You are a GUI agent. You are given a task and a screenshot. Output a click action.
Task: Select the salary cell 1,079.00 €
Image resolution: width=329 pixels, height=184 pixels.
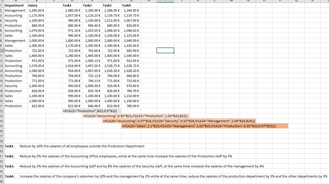click(37, 30)
